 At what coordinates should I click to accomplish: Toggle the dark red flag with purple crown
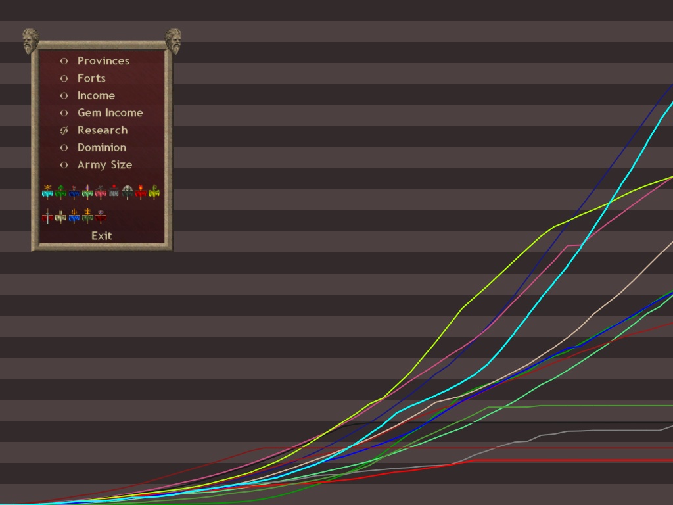[101, 216]
